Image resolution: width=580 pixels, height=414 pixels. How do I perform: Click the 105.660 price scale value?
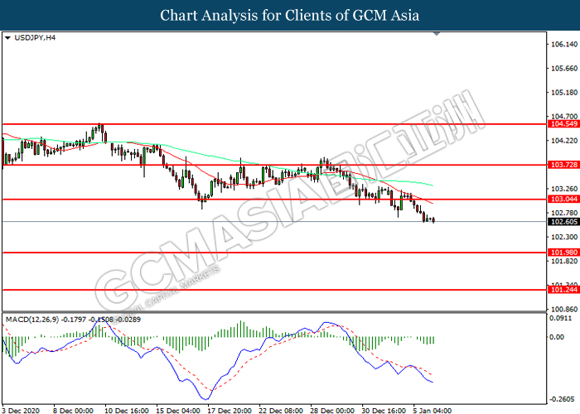point(564,69)
